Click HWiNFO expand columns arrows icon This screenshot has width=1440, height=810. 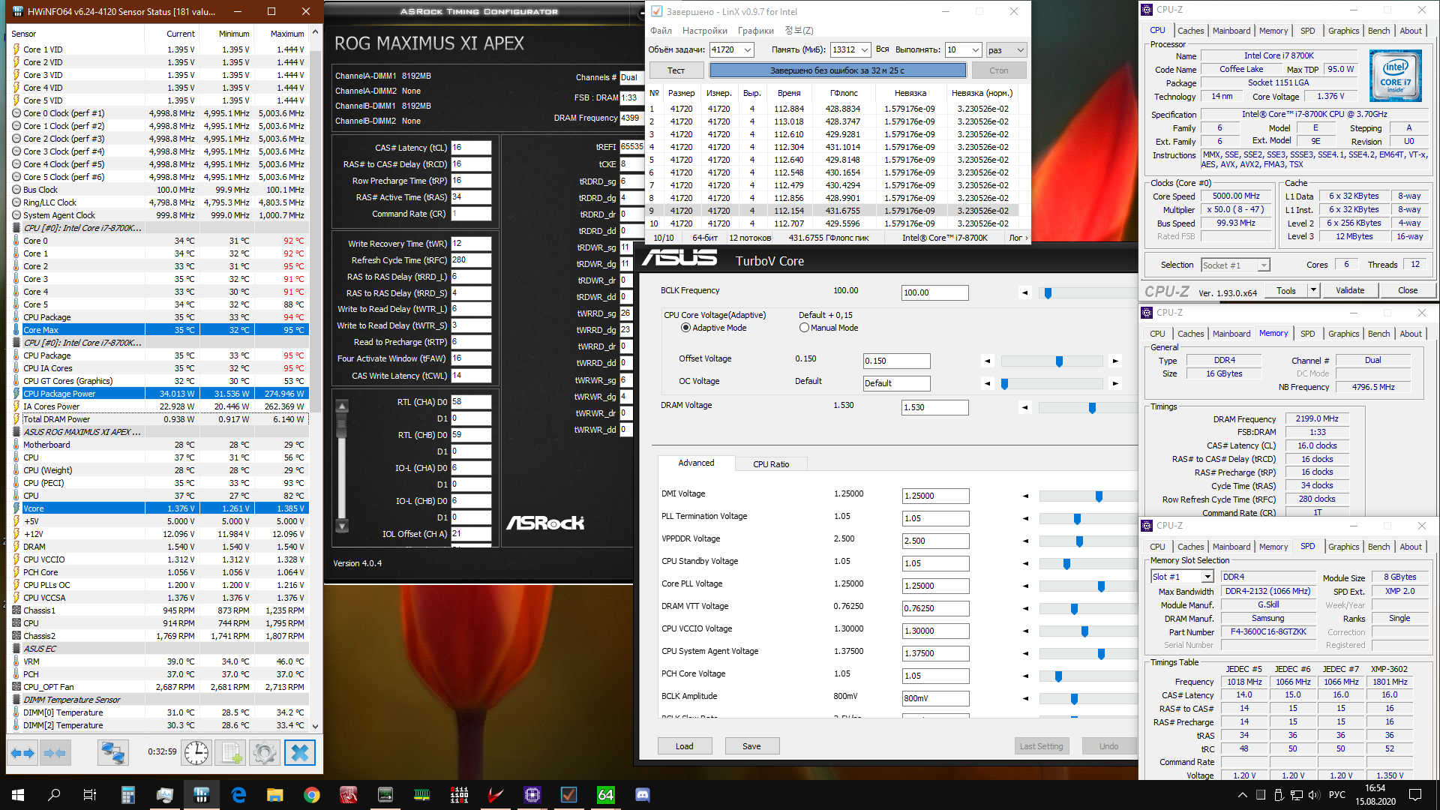coord(22,752)
